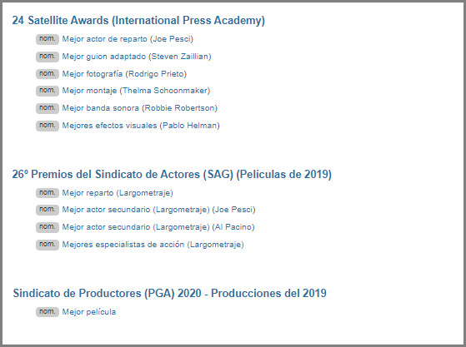
Task: Click Mejor montaje (Thelma Schoonmaker)
Action: coord(136,91)
